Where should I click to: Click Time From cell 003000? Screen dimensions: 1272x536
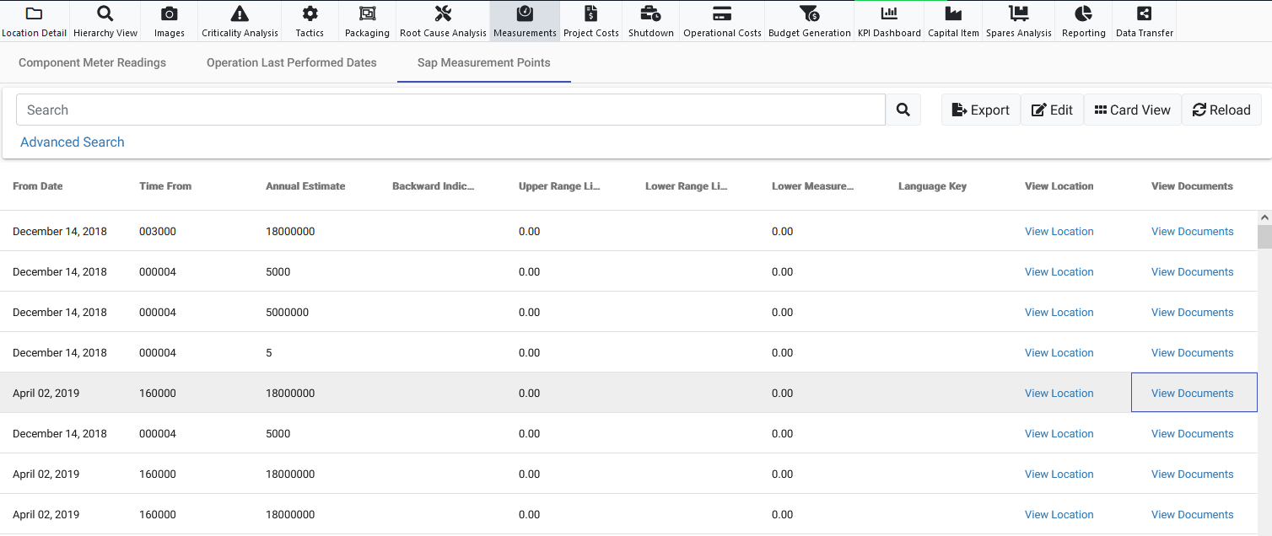coord(158,231)
